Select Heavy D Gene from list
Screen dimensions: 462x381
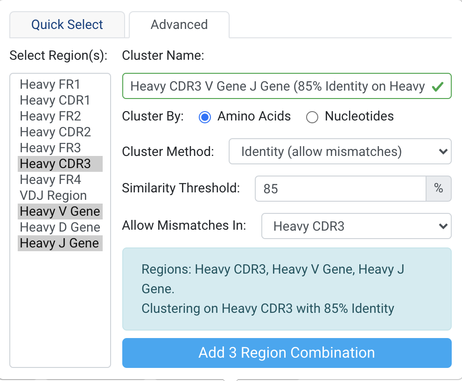click(60, 227)
